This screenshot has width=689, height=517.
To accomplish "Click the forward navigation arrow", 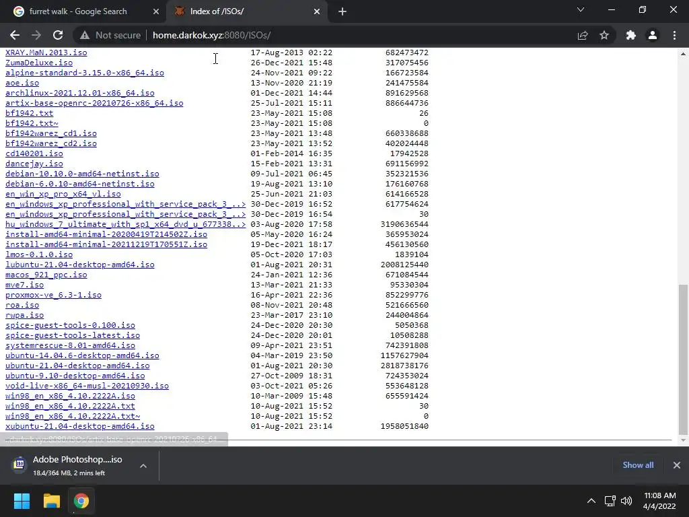I will click(36, 35).
